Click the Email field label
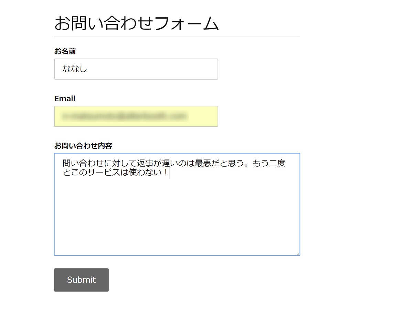404x313 pixels. point(65,98)
